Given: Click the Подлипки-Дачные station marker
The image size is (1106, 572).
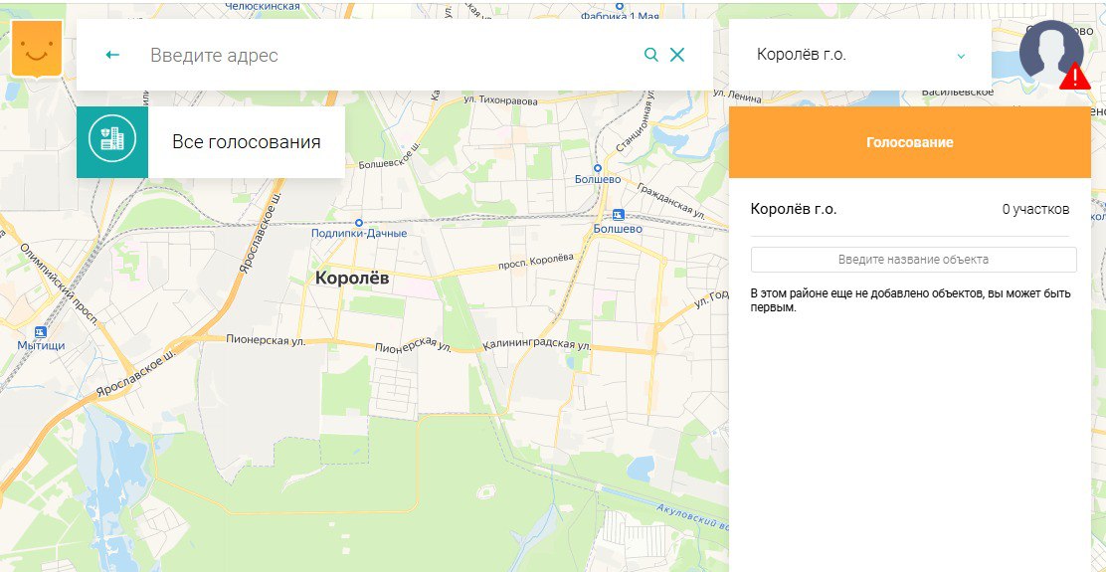Looking at the screenshot, I should coord(359,222).
